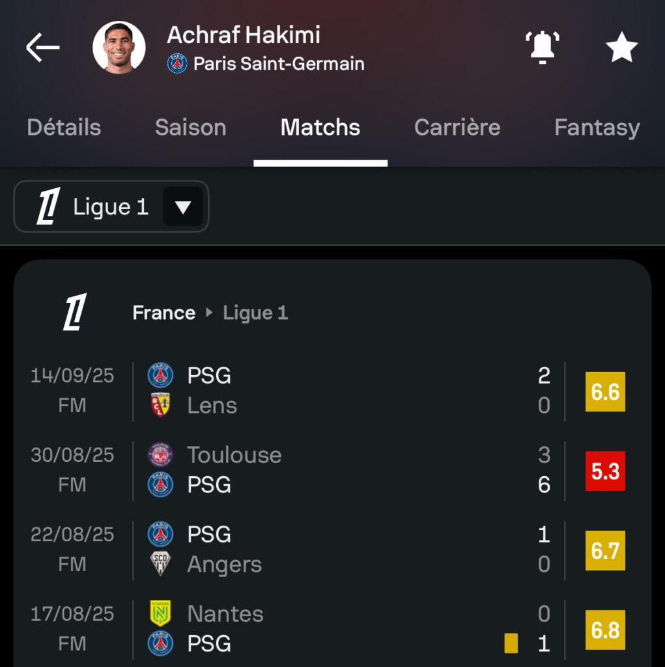
Task: Click the yellow card icon in the Nantes match
Action: (511, 644)
